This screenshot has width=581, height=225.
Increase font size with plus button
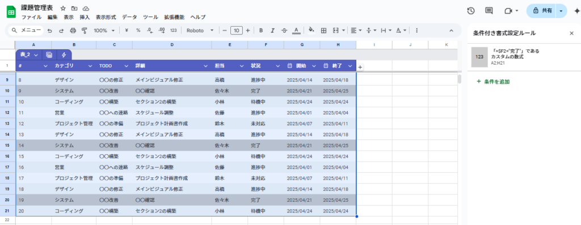248,31
